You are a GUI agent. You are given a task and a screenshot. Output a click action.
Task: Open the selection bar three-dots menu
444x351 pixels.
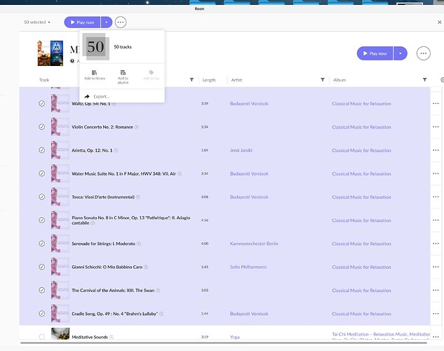pyautogui.click(x=121, y=22)
